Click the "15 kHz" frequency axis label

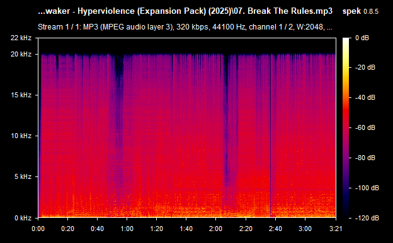(21, 95)
